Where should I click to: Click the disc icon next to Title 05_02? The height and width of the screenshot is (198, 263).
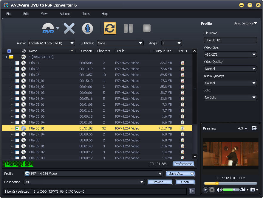tap(24, 110)
